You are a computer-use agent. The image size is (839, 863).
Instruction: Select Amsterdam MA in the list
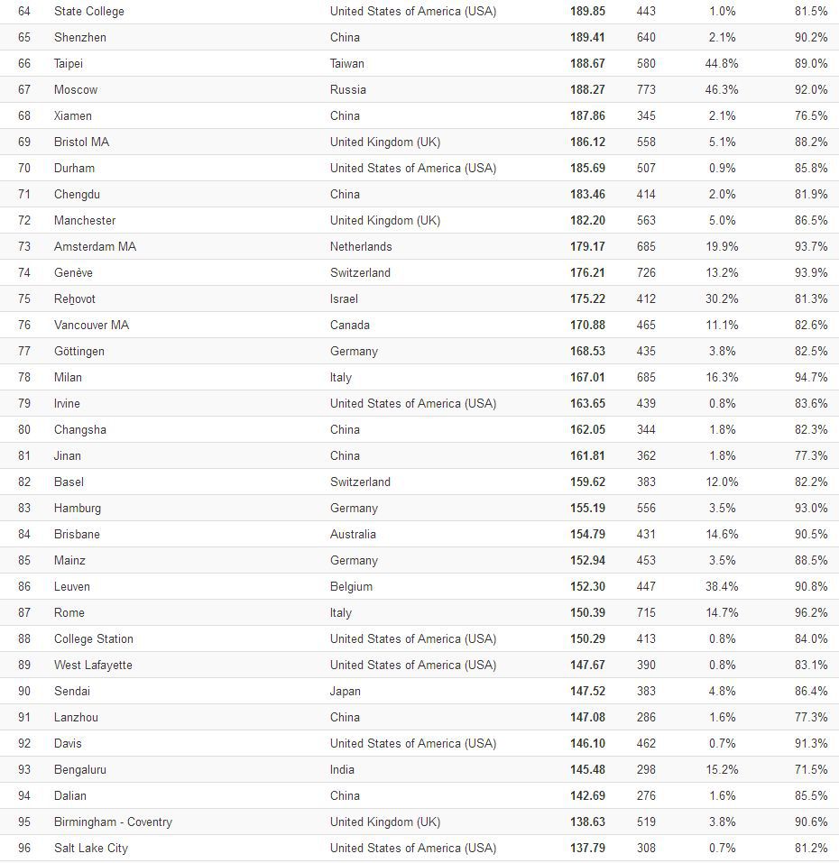point(95,247)
